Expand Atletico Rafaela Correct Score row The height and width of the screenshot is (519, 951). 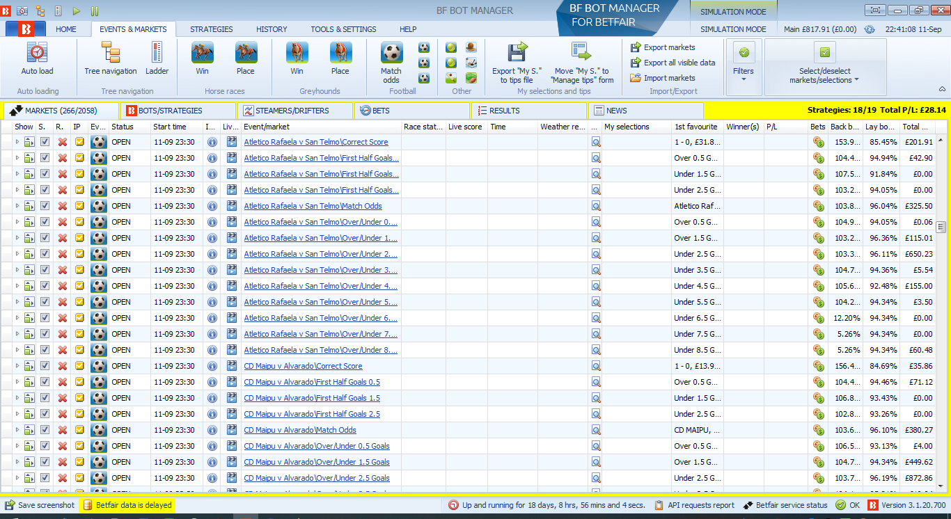coord(18,142)
